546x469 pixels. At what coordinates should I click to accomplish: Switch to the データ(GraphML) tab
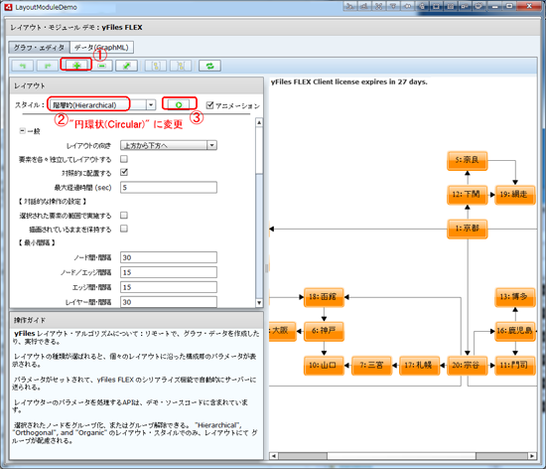[x=101, y=48]
